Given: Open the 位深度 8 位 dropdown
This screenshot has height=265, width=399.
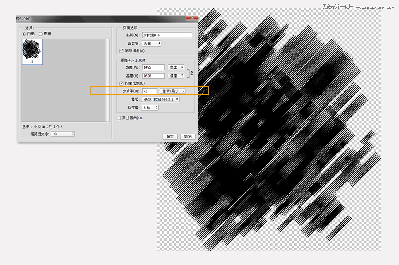Looking at the screenshot, I should (150, 108).
